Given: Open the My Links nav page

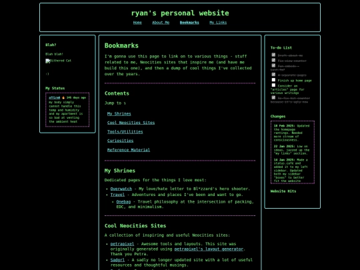Looking at the screenshot, I should [x=218, y=23].
